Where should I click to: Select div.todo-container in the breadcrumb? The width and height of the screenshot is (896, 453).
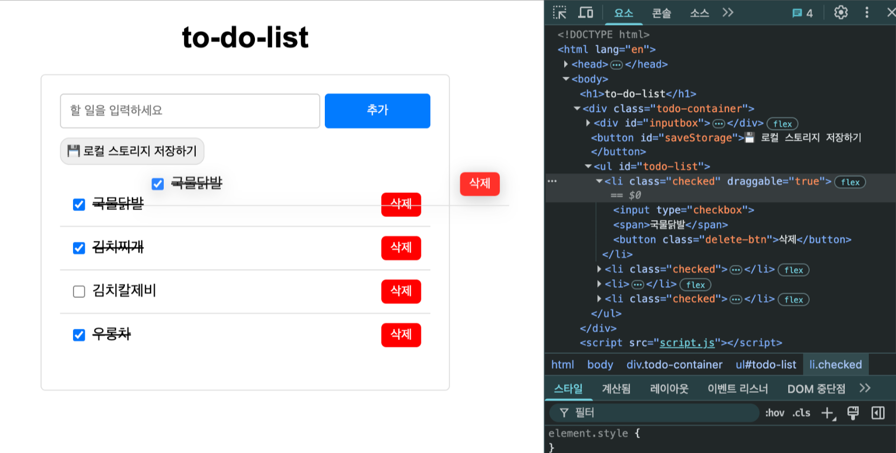pos(674,365)
